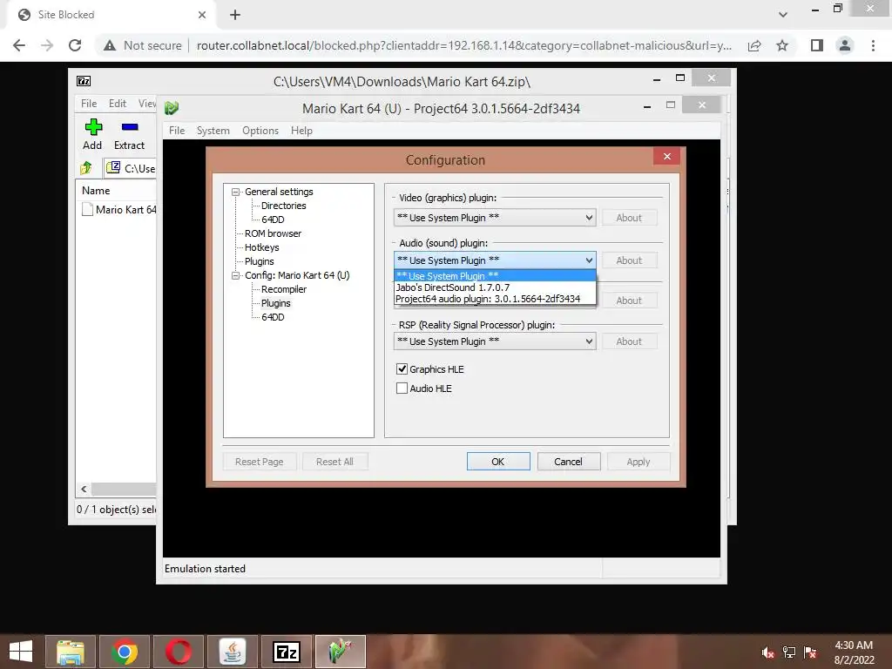Click the About button for the RSP plugin
Image resolution: width=892 pixels, height=669 pixels.
[629, 341]
